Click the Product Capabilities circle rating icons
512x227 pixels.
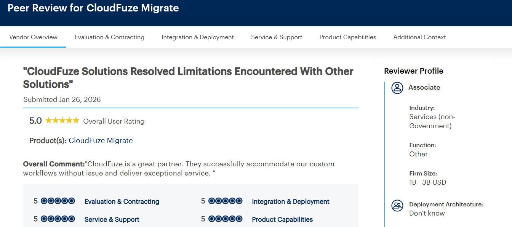coord(226,218)
